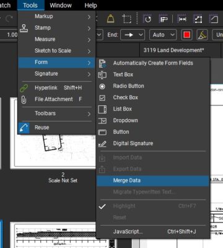223x248 pixels.
Task: Select Export Data entry
Action: 153,169
